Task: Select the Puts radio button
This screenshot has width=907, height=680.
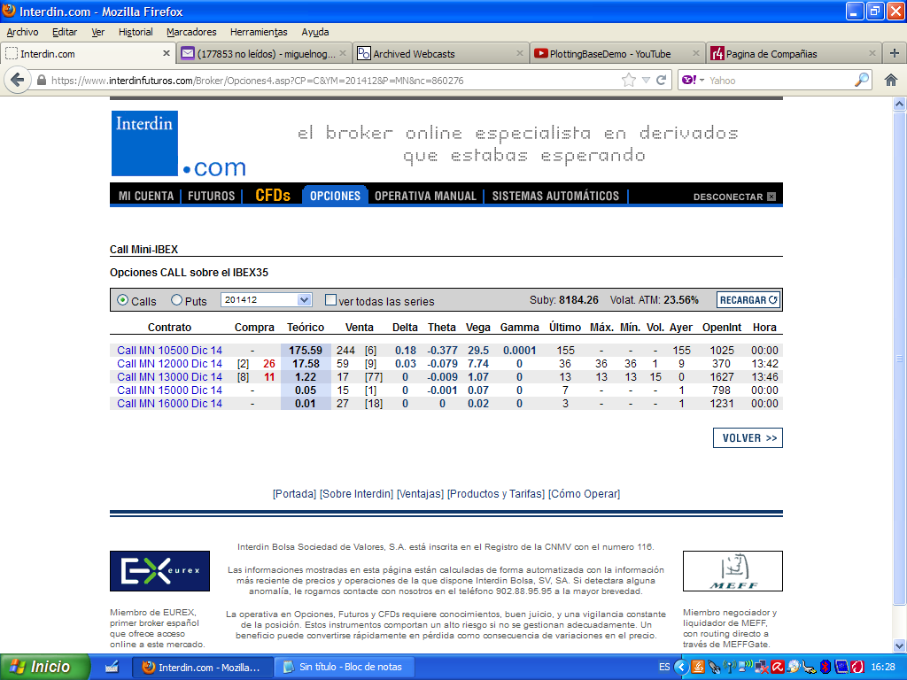Action: [x=176, y=300]
